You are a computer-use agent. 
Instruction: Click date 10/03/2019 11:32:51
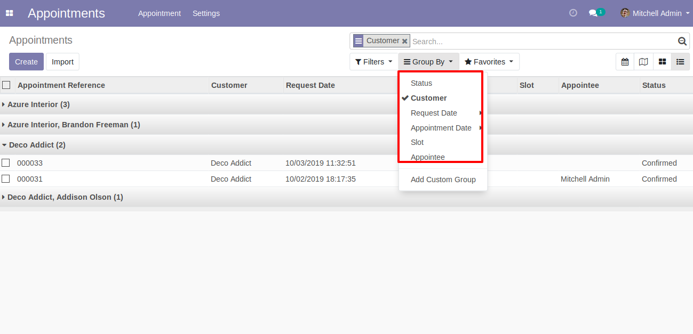[321, 163]
